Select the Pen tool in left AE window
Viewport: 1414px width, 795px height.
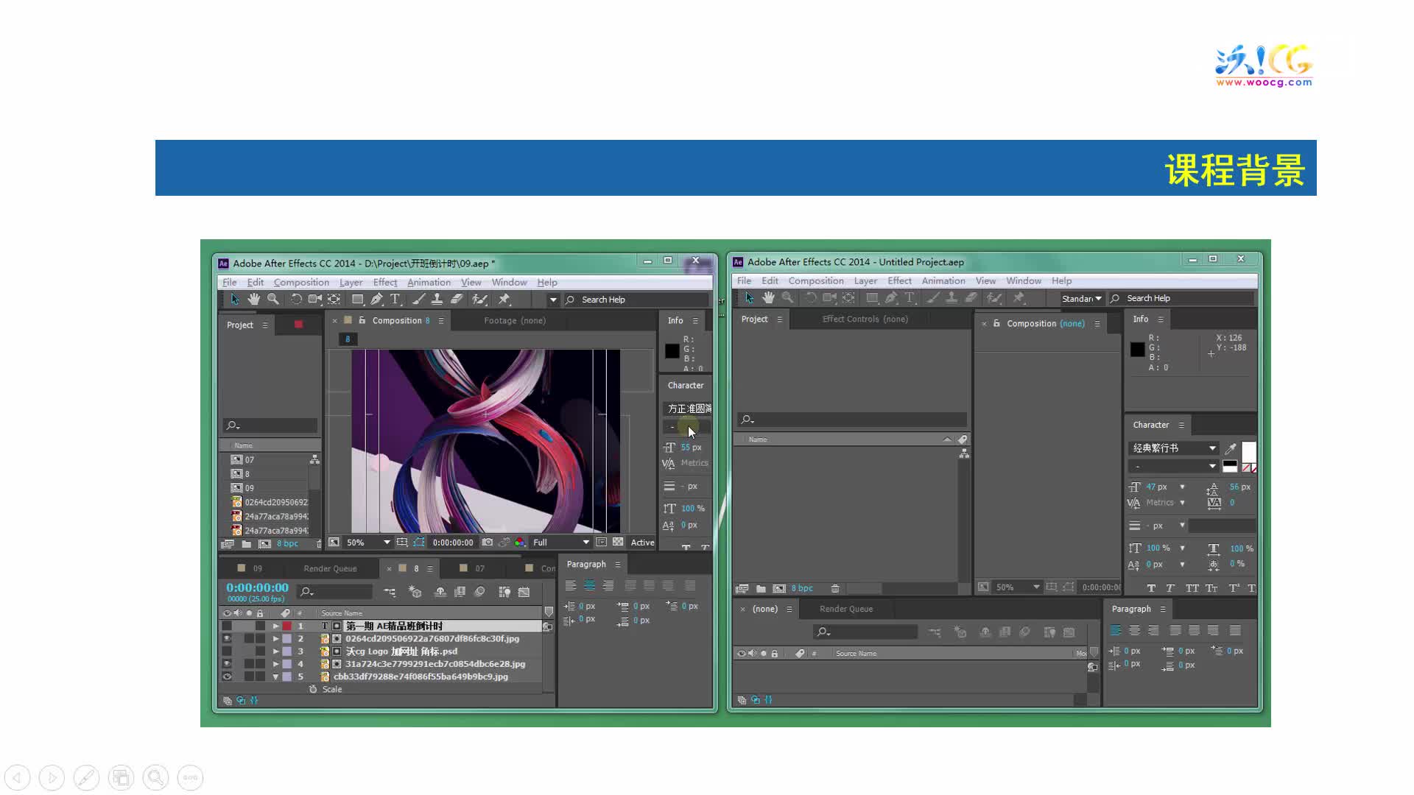point(376,299)
